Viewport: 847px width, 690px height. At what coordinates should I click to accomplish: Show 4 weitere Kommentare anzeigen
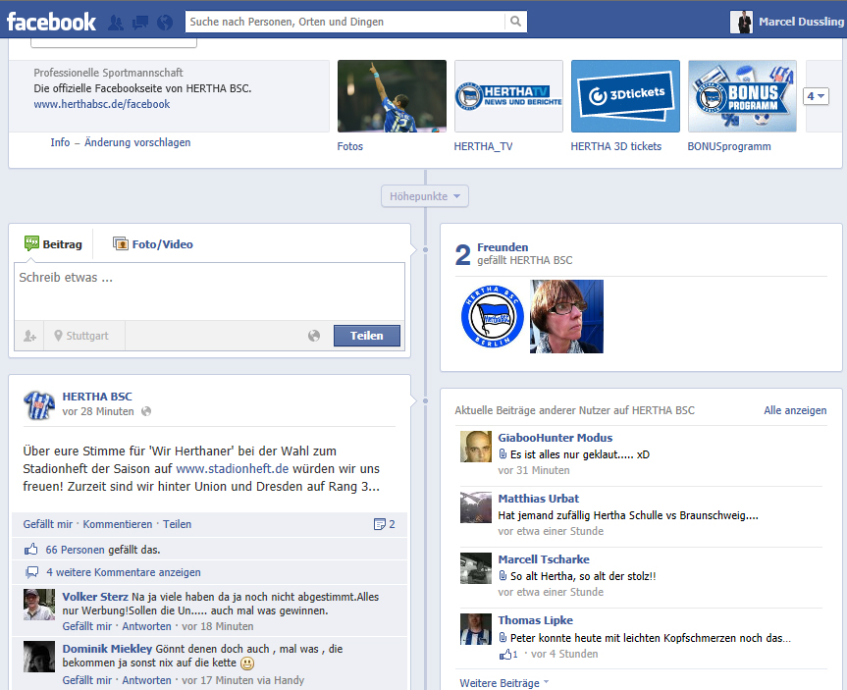(123, 572)
